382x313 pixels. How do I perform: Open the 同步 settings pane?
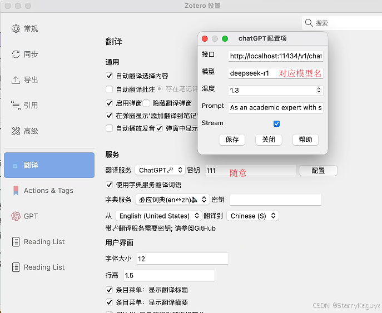49,54
